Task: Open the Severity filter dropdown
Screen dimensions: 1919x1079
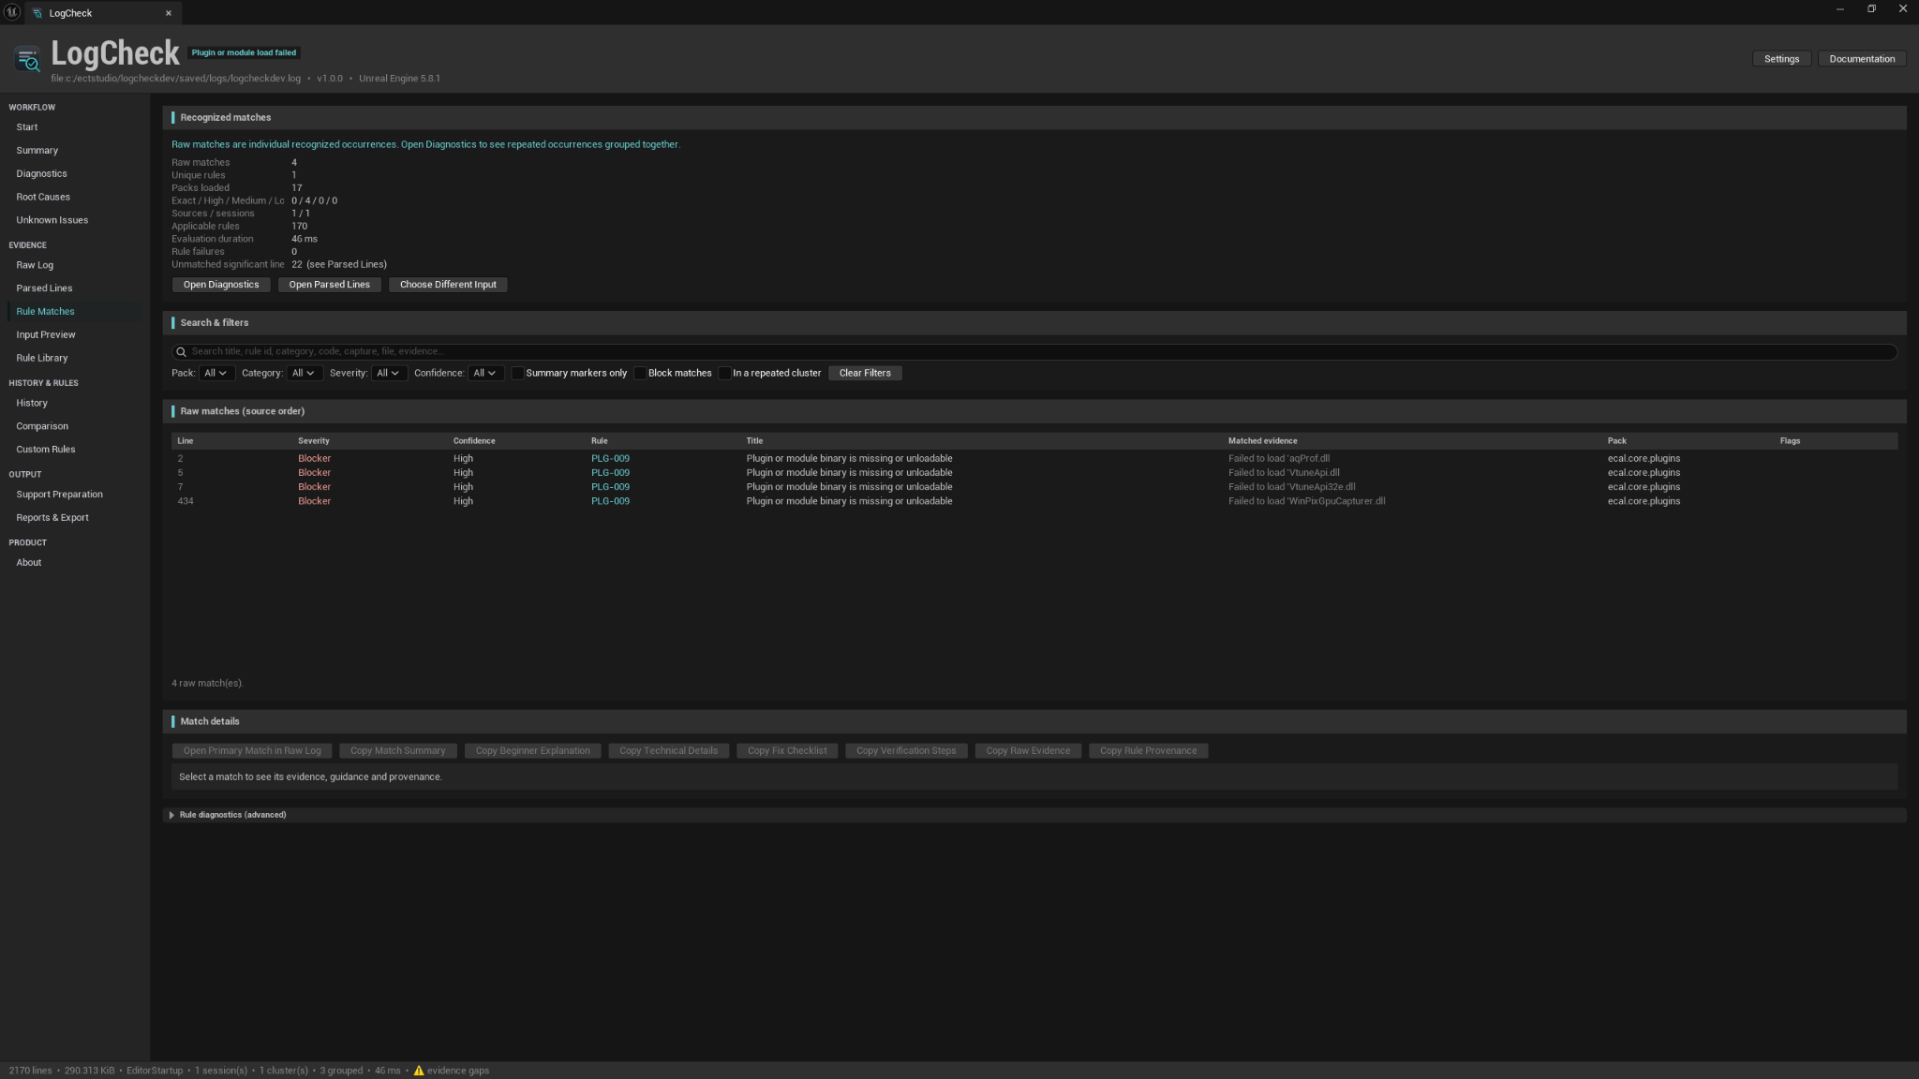Action: (388, 373)
